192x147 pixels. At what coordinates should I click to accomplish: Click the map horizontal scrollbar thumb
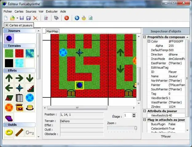coord(77,108)
